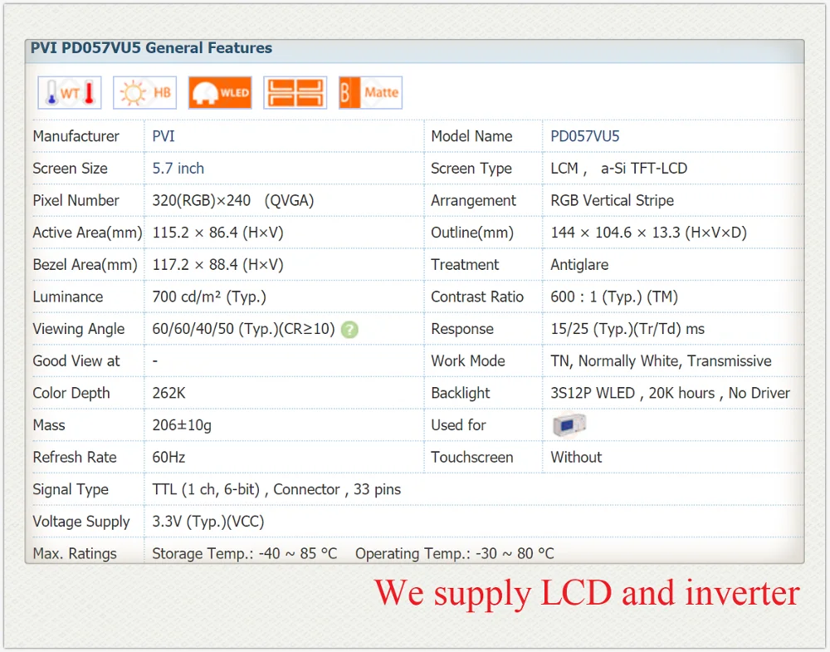Click the Touchscreen Without value

[x=576, y=457]
